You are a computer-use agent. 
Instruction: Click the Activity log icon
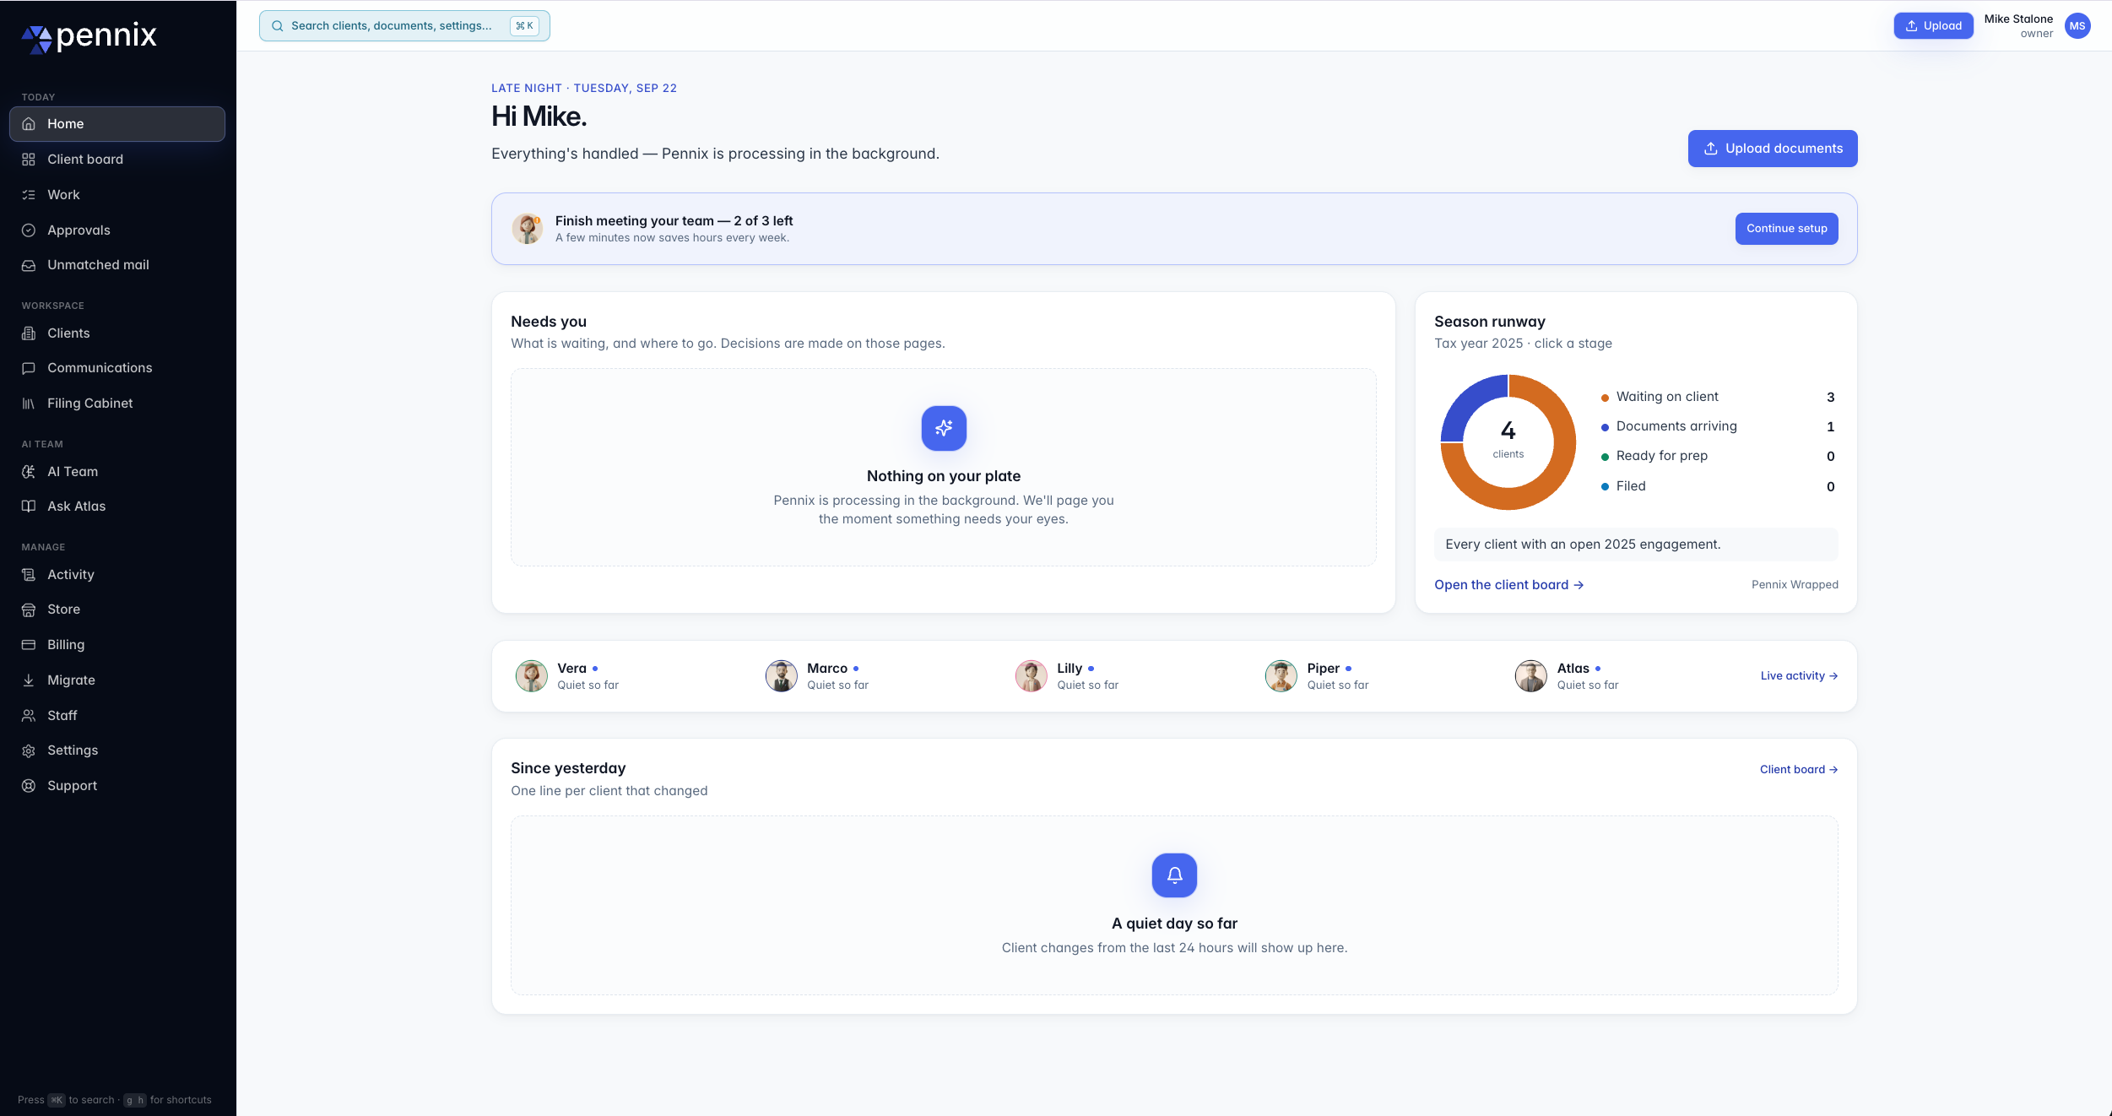tap(29, 575)
